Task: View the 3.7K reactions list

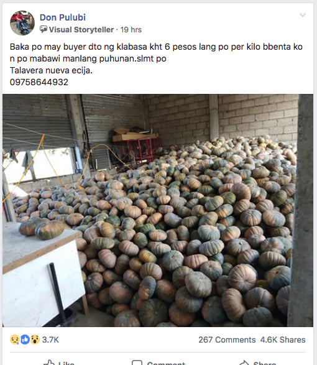Action: tap(50, 340)
